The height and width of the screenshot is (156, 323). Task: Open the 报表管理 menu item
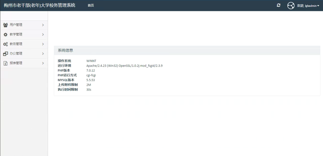click(x=24, y=63)
